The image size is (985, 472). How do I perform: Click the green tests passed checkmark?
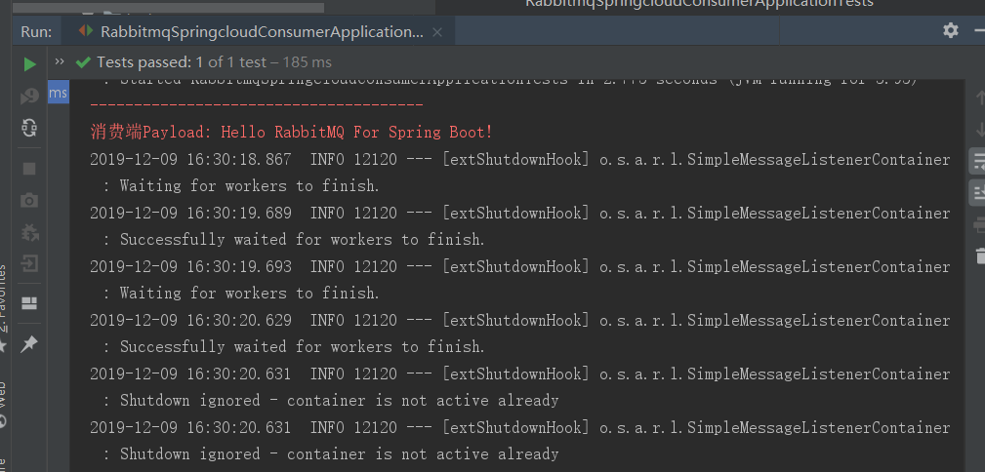point(83,62)
